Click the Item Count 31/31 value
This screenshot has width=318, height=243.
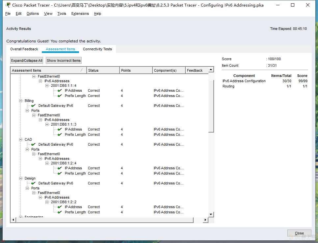point(272,65)
